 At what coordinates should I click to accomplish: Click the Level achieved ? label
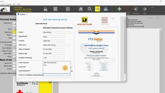(x=24, y=71)
